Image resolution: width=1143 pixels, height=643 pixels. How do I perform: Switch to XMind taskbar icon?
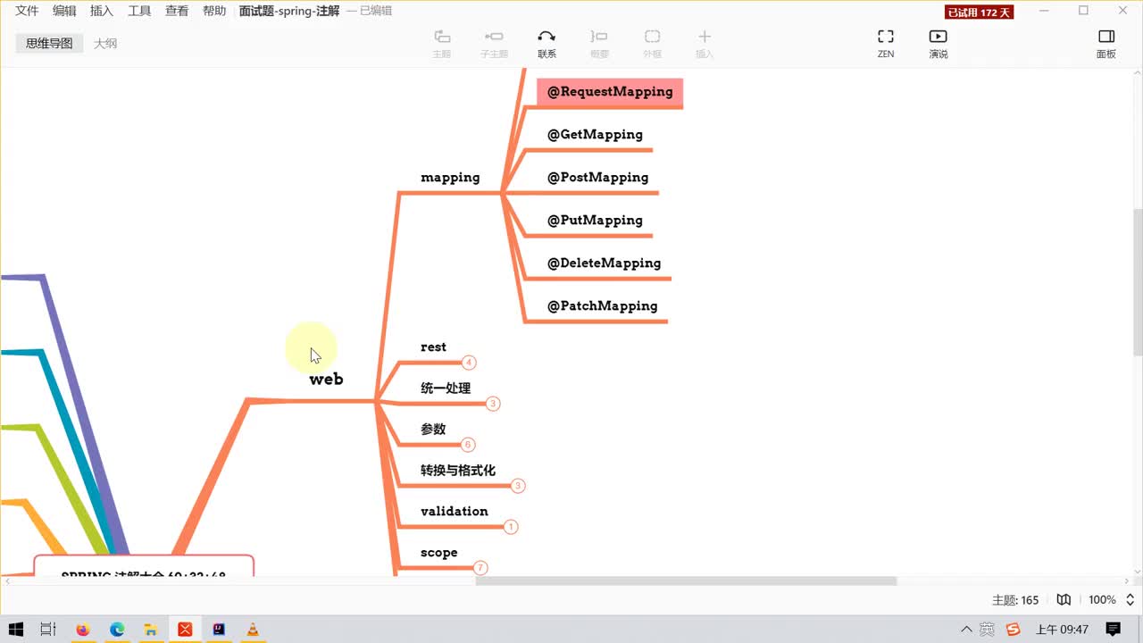(185, 630)
